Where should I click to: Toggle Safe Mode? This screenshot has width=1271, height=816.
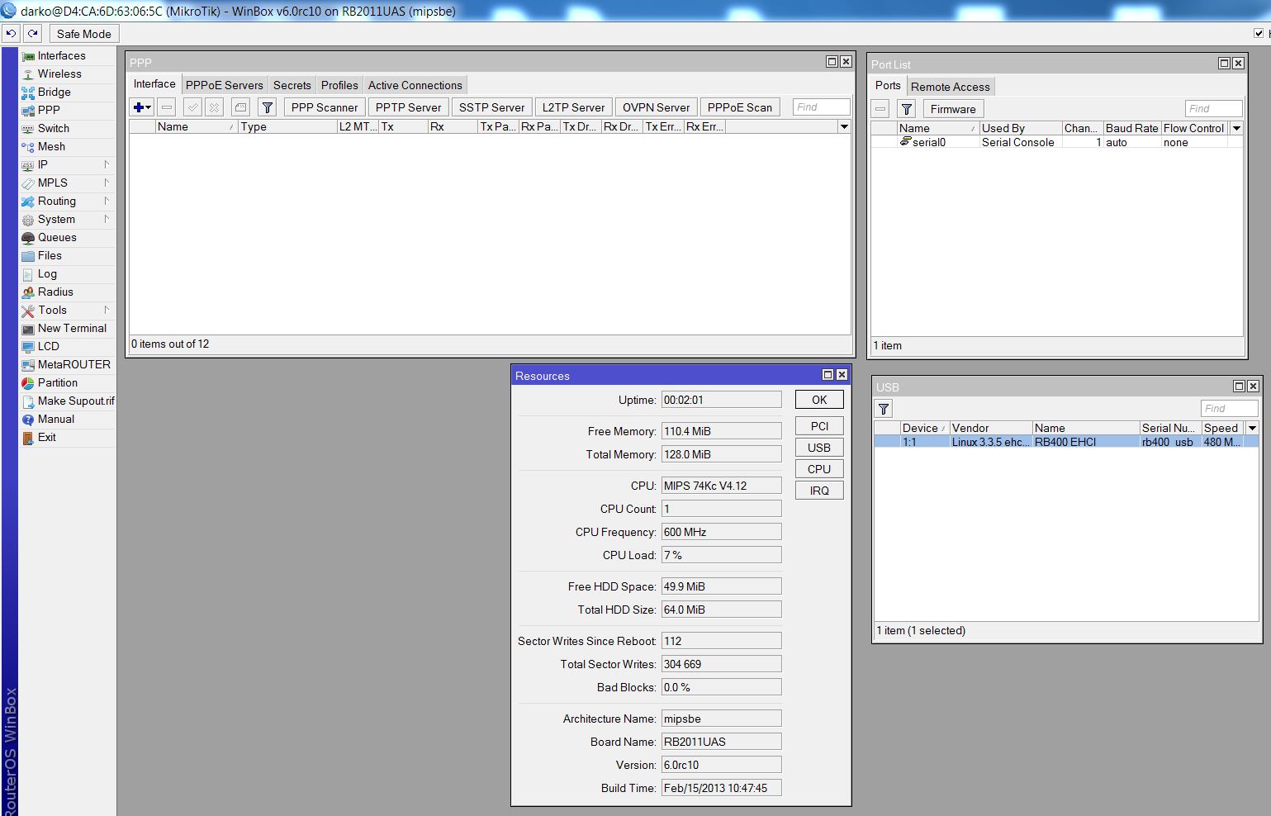(x=83, y=34)
